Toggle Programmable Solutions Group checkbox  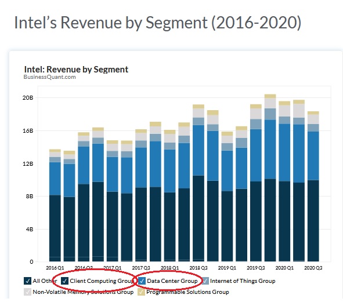tap(141, 292)
